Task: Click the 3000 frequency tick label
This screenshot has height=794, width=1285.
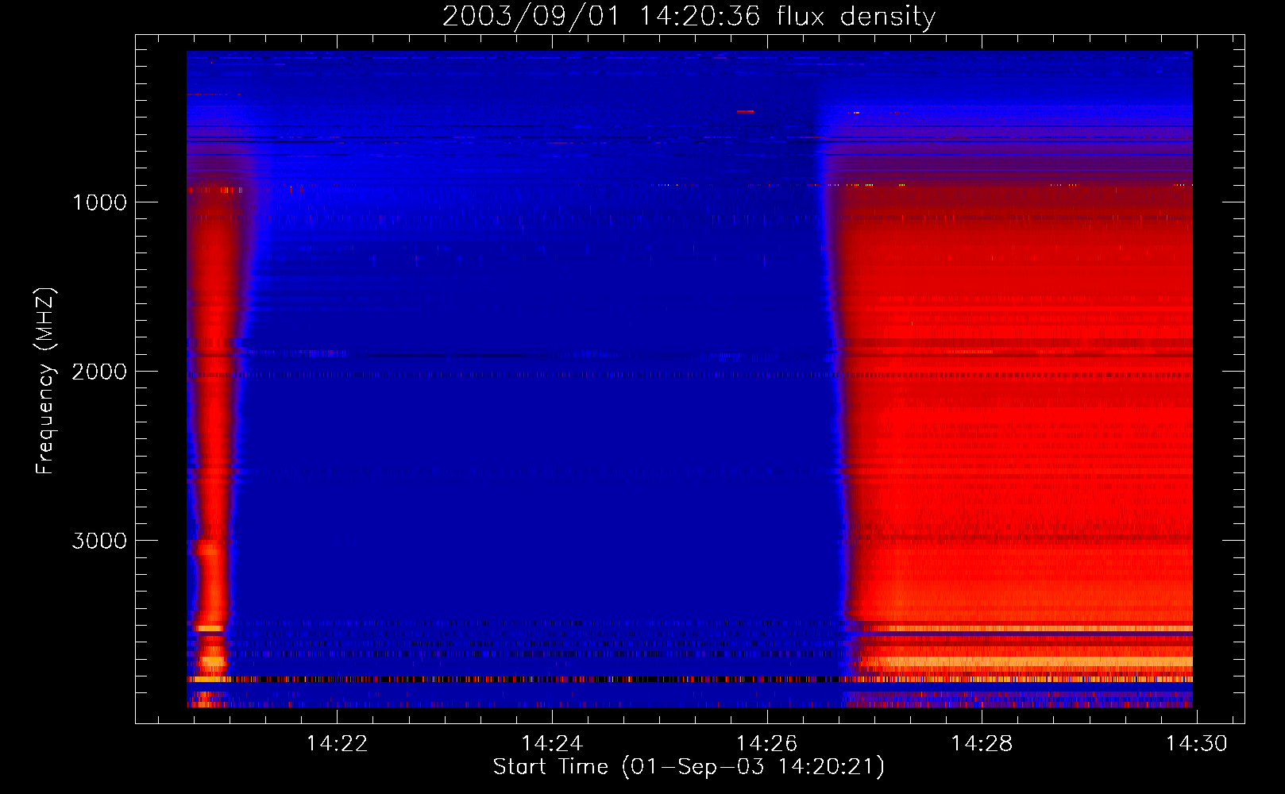Action: (x=99, y=541)
